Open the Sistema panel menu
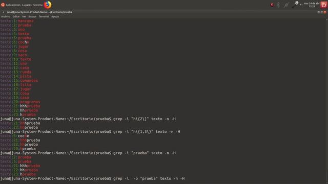This screenshot has width=328, height=184. [38, 5]
